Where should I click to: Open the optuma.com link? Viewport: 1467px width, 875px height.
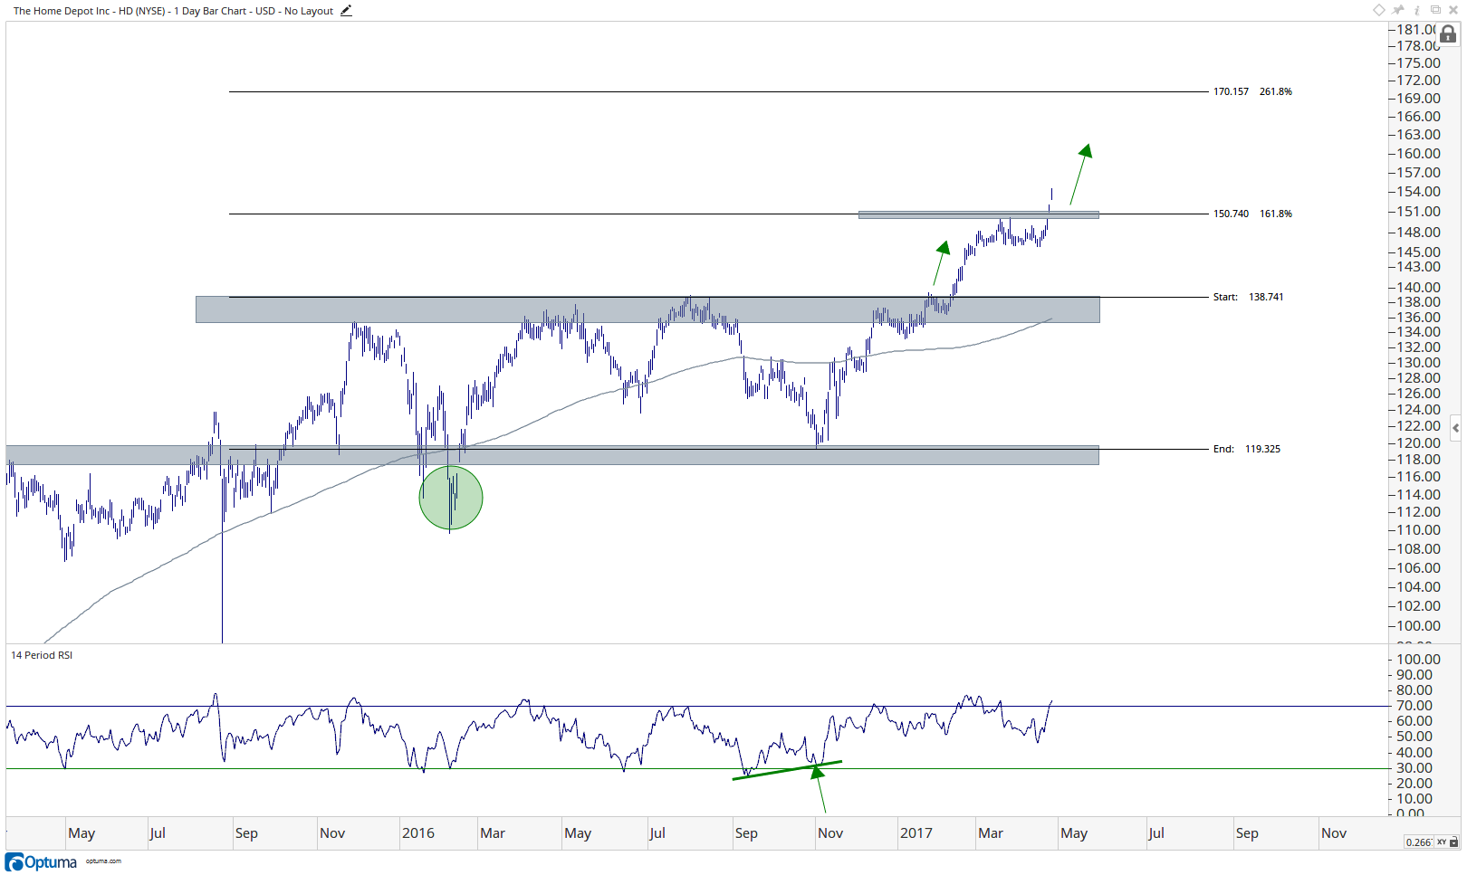tap(103, 861)
